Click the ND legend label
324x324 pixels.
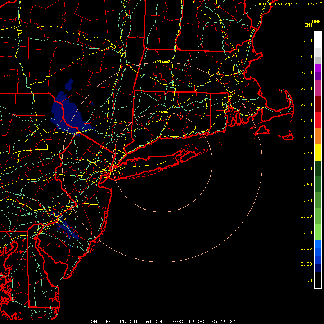(x=309, y=280)
